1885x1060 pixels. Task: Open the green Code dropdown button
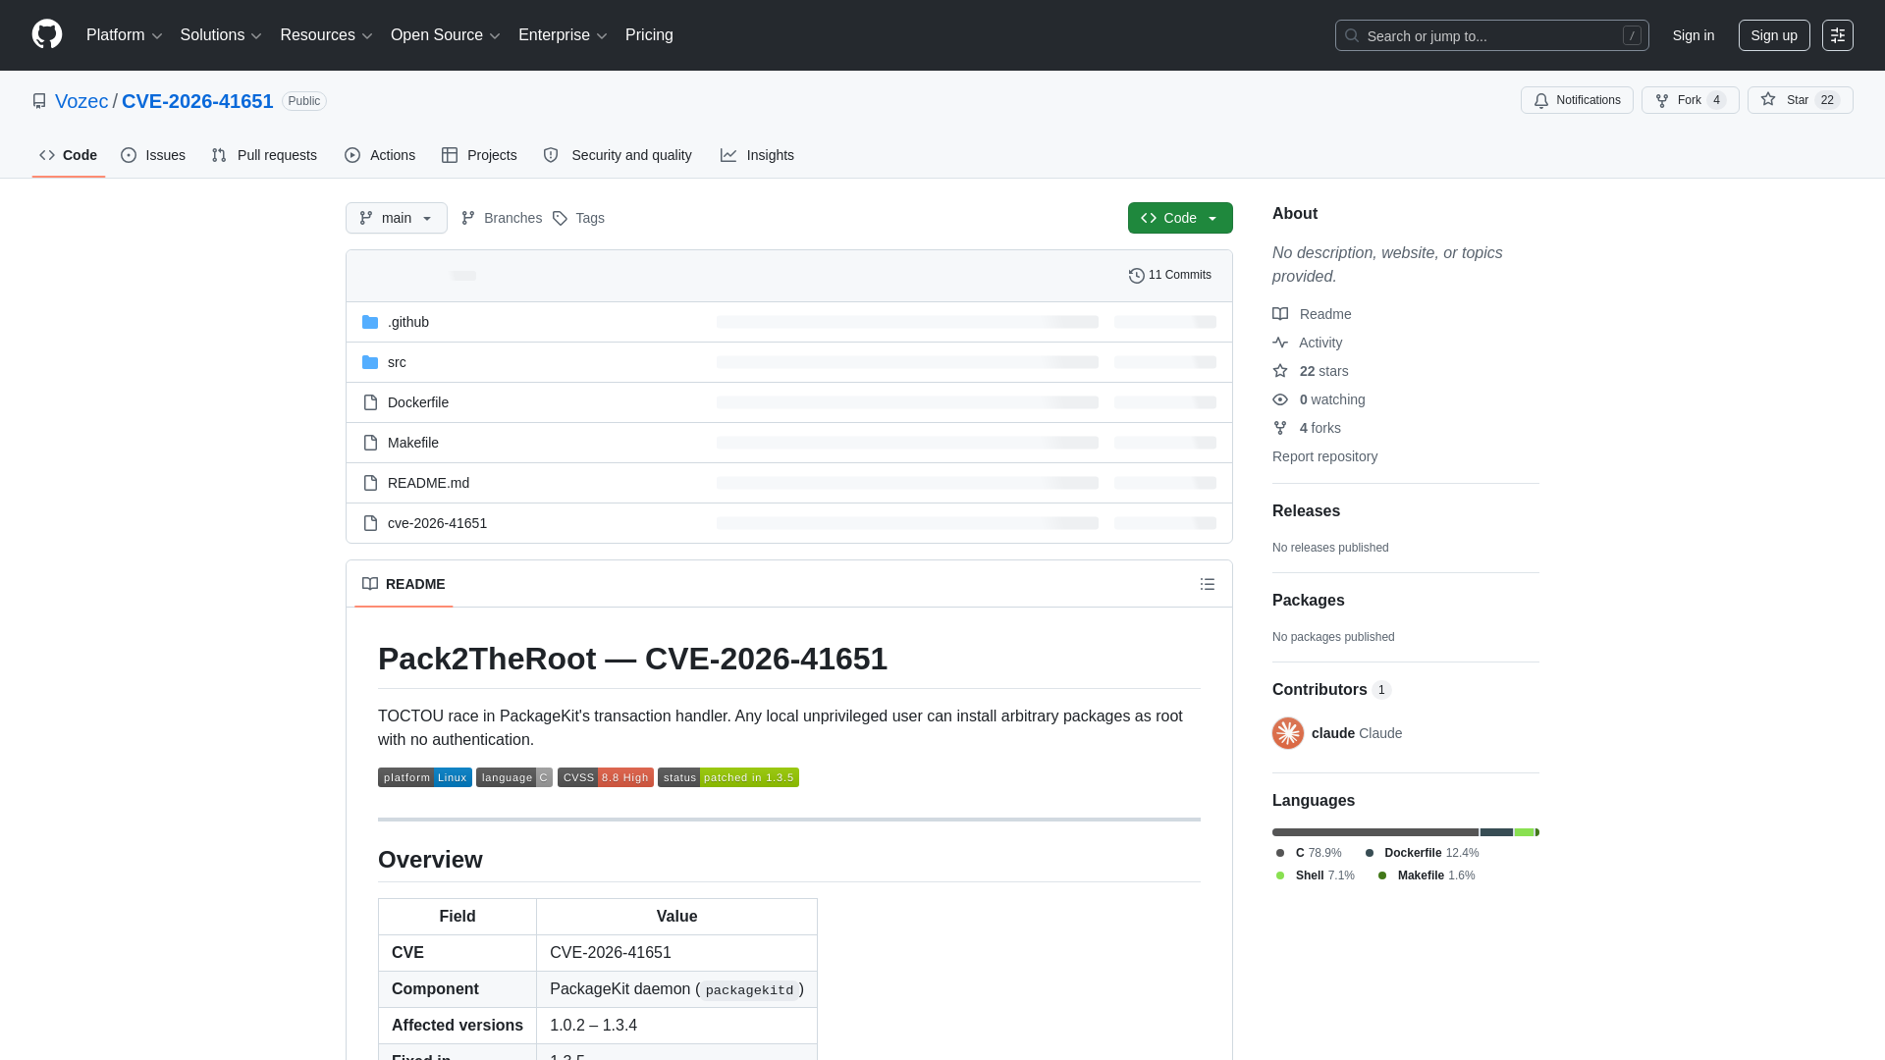point(1180,218)
